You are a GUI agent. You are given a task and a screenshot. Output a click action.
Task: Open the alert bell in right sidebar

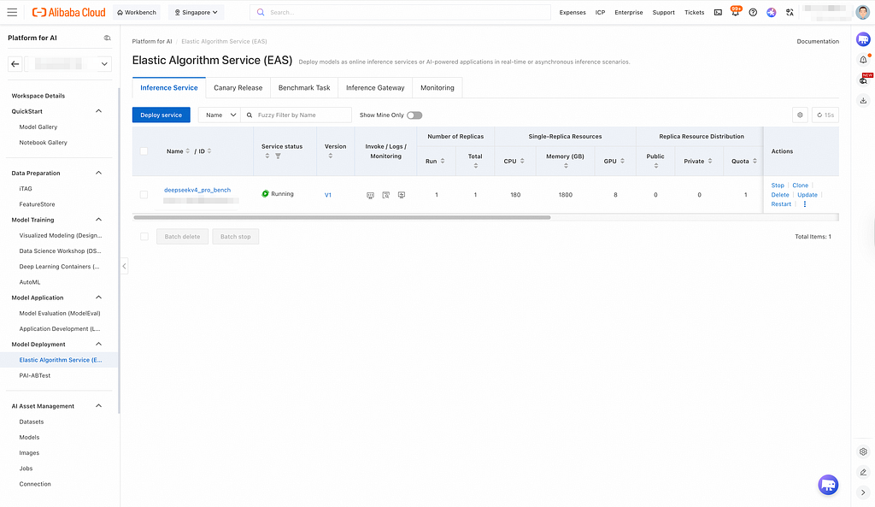click(863, 59)
